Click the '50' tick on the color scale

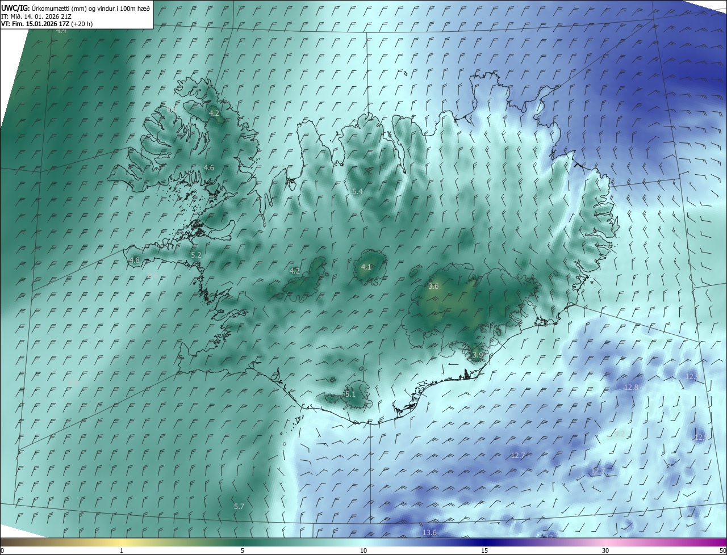(722, 550)
